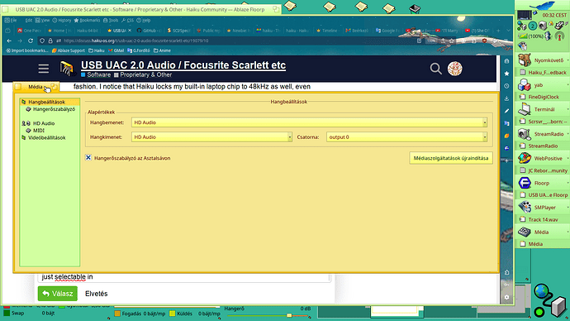Click the workspace number 2 tray icon
This screenshot has height=321, width=570.
(533, 26)
